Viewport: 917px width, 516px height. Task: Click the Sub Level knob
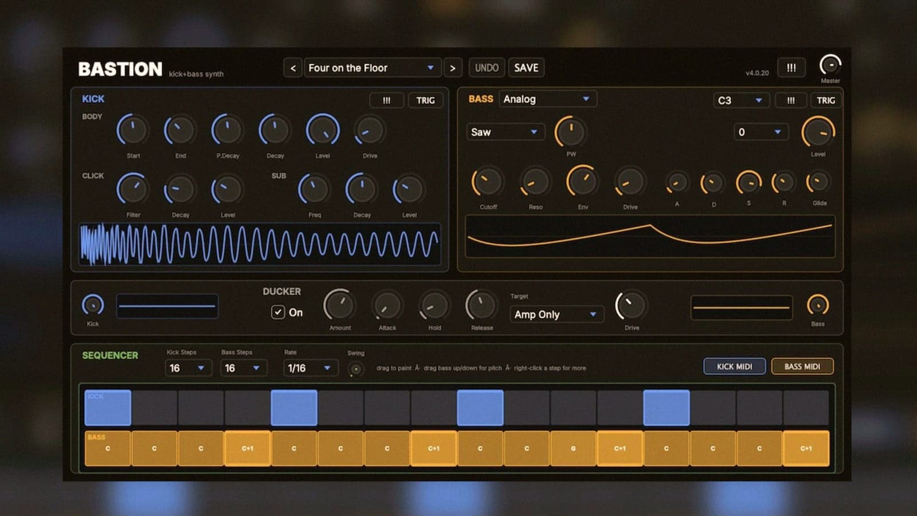[409, 189]
